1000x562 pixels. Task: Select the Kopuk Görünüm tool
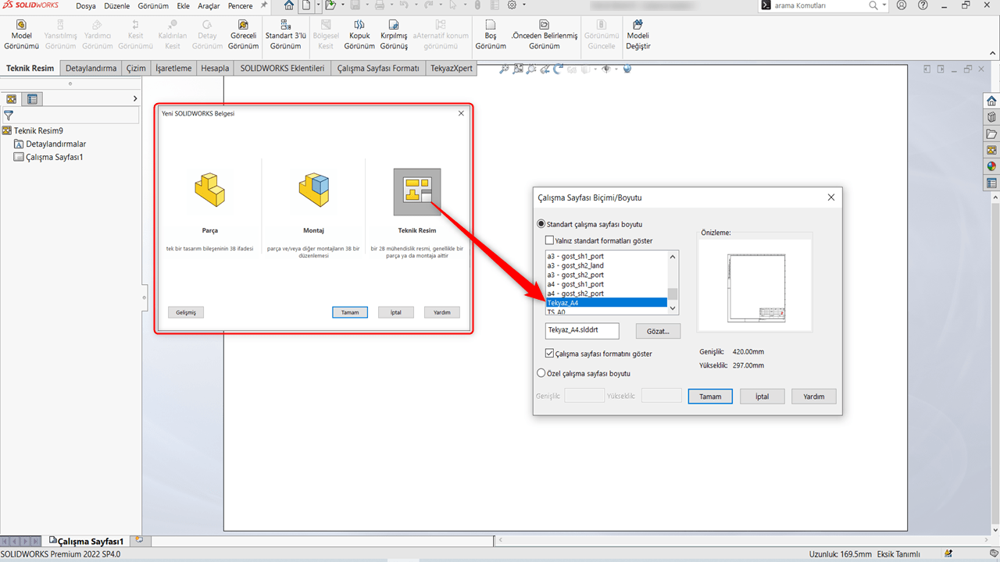[x=359, y=35]
